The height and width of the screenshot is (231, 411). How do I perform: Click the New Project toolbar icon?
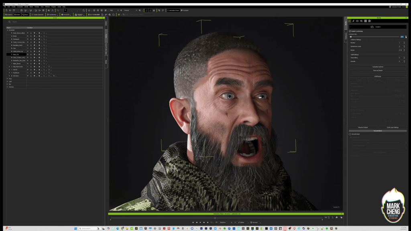pos(6,10)
